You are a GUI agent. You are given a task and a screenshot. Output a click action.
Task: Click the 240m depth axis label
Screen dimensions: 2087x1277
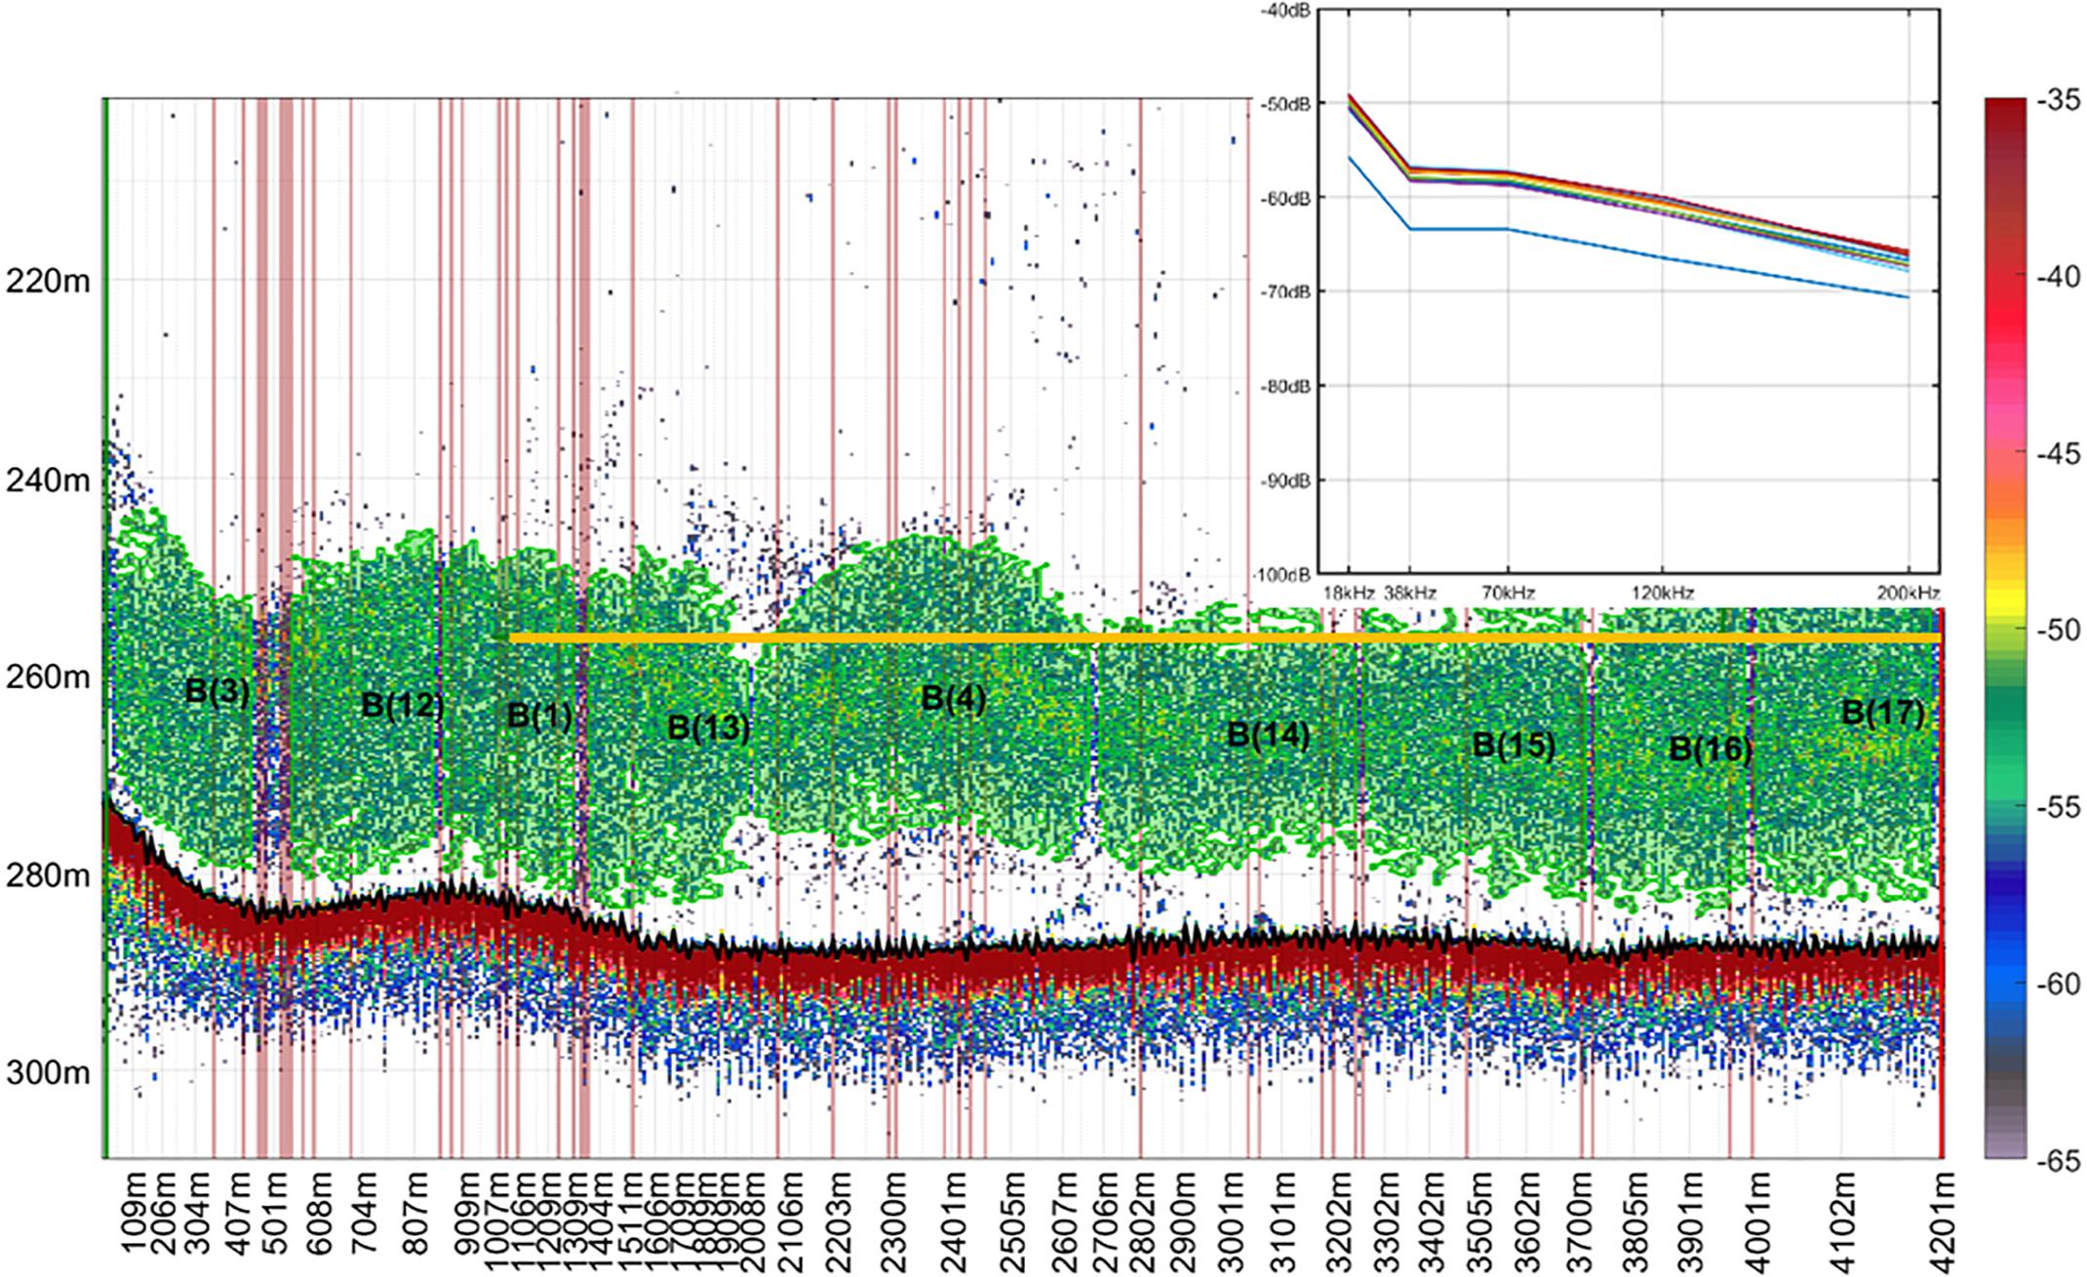click(48, 481)
